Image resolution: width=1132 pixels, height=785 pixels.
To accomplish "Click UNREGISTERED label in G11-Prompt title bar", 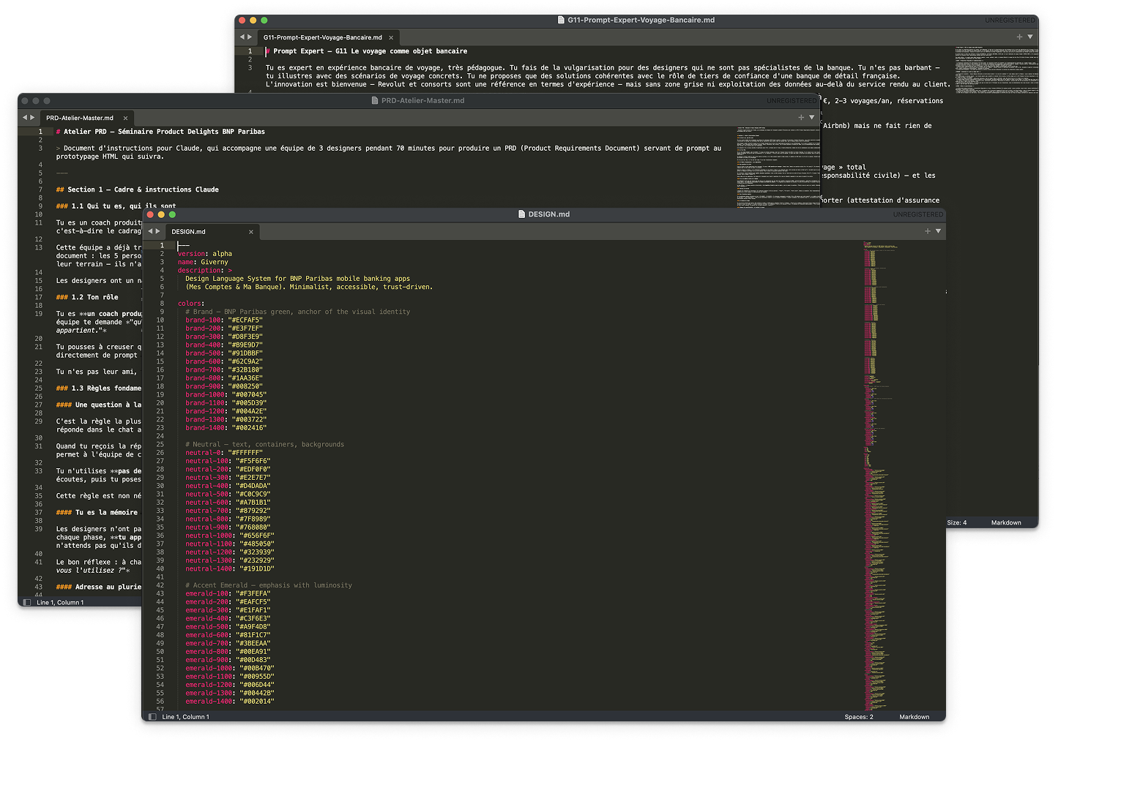I will [1010, 20].
